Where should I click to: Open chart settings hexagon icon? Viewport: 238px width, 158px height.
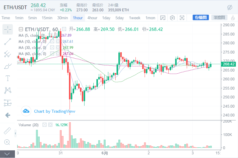(172, 18)
